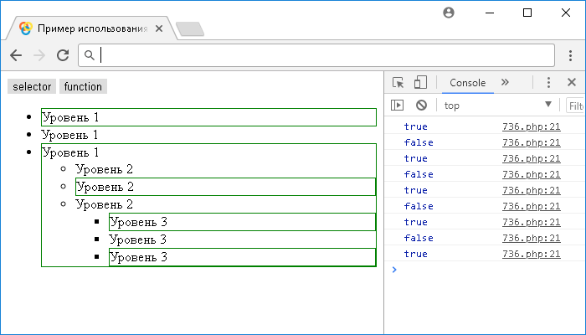Open 736.php:21 link beside last true

[x=531, y=254]
